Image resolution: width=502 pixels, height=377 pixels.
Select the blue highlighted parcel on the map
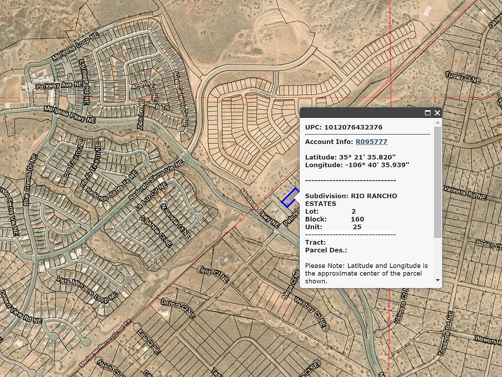click(290, 198)
